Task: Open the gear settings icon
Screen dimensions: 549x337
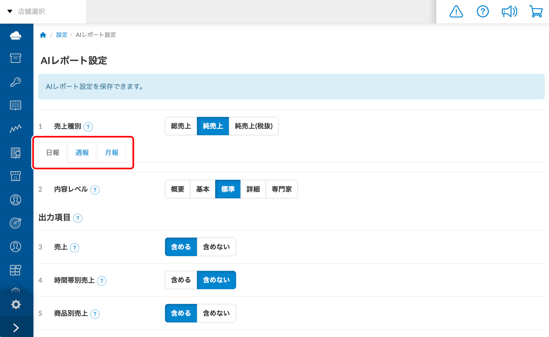Action: [16, 304]
